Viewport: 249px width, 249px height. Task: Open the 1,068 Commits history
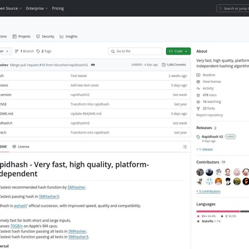[174, 65]
